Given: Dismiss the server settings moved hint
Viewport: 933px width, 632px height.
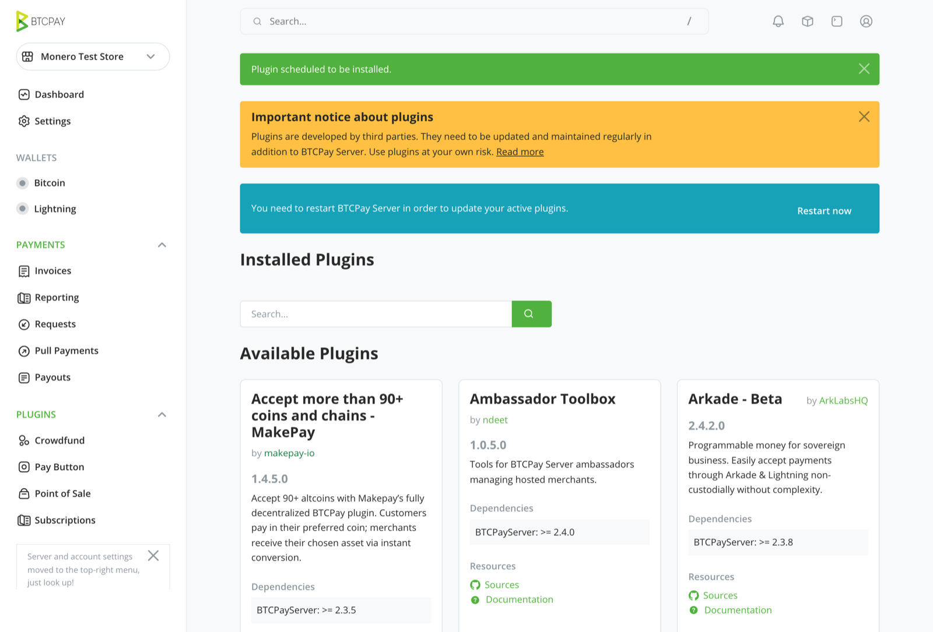Looking at the screenshot, I should pyautogui.click(x=153, y=556).
